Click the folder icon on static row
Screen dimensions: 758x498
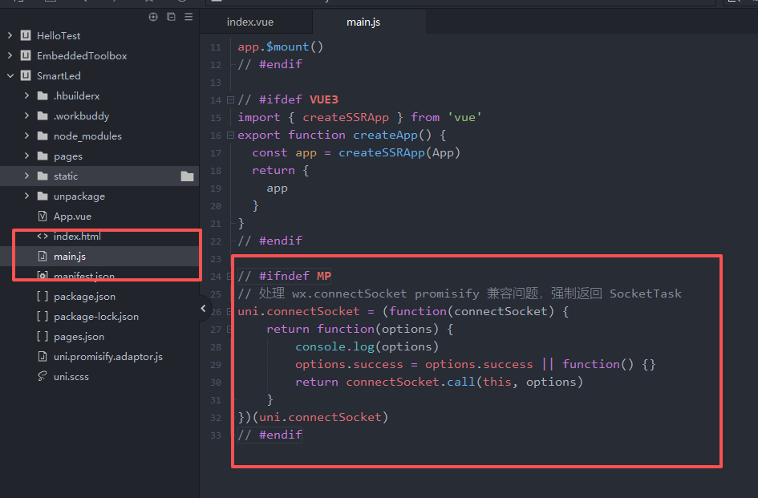tap(187, 176)
